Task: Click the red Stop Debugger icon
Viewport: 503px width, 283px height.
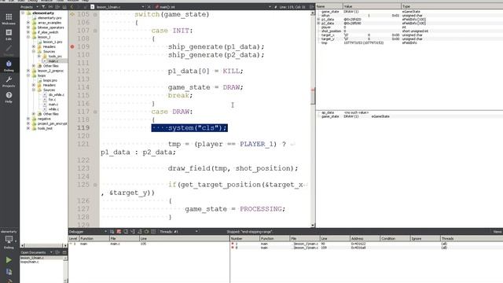Action: tap(119, 231)
